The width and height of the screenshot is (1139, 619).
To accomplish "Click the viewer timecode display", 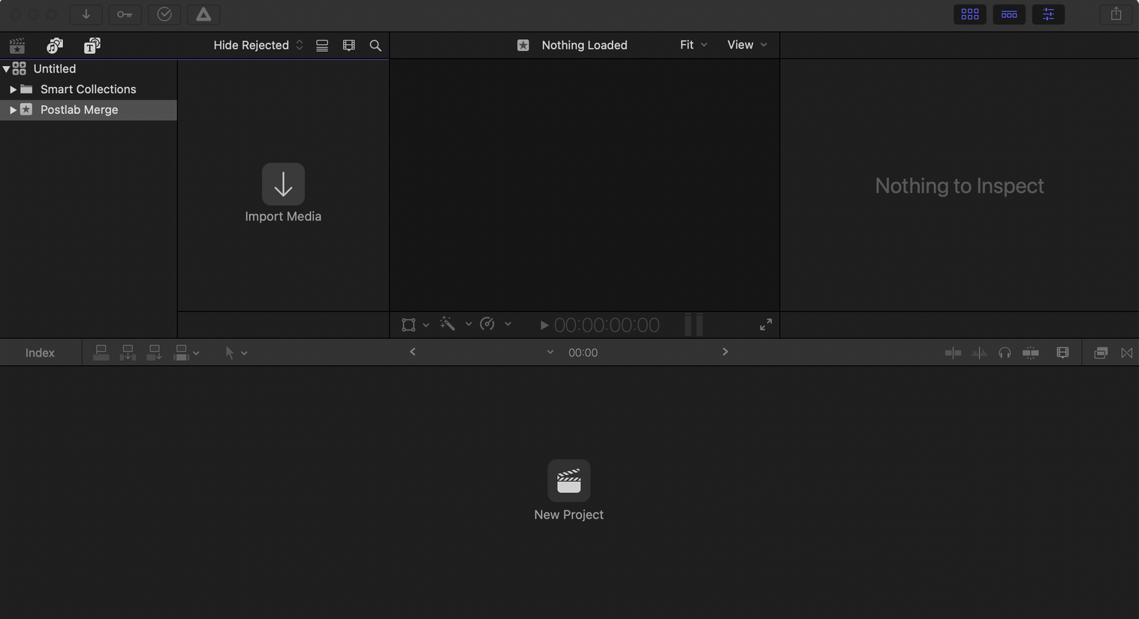I will pos(607,325).
